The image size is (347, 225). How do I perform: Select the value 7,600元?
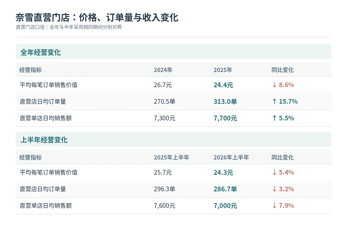coord(165,206)
